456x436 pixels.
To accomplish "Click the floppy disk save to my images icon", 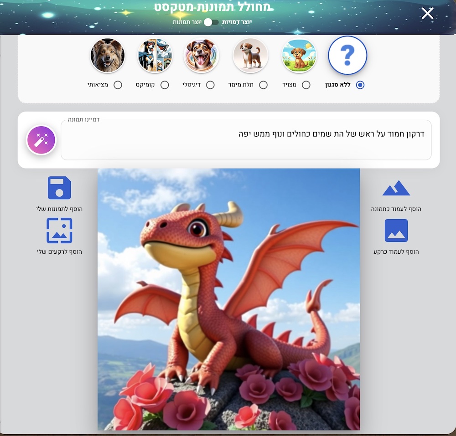I will pyautogui.click(x=59, y=188).
